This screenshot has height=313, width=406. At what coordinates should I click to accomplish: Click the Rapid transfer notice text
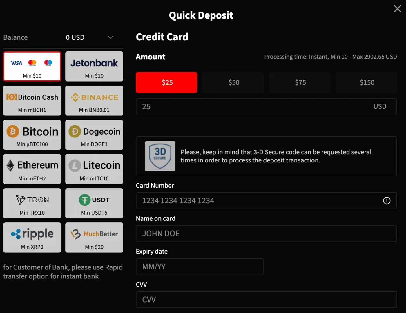pos(63,272)
